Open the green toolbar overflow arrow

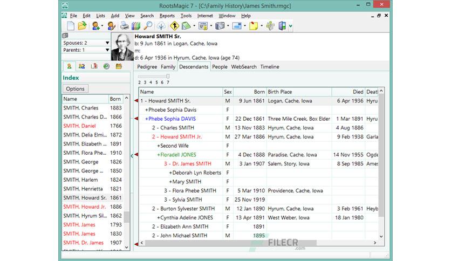(290, 26)
